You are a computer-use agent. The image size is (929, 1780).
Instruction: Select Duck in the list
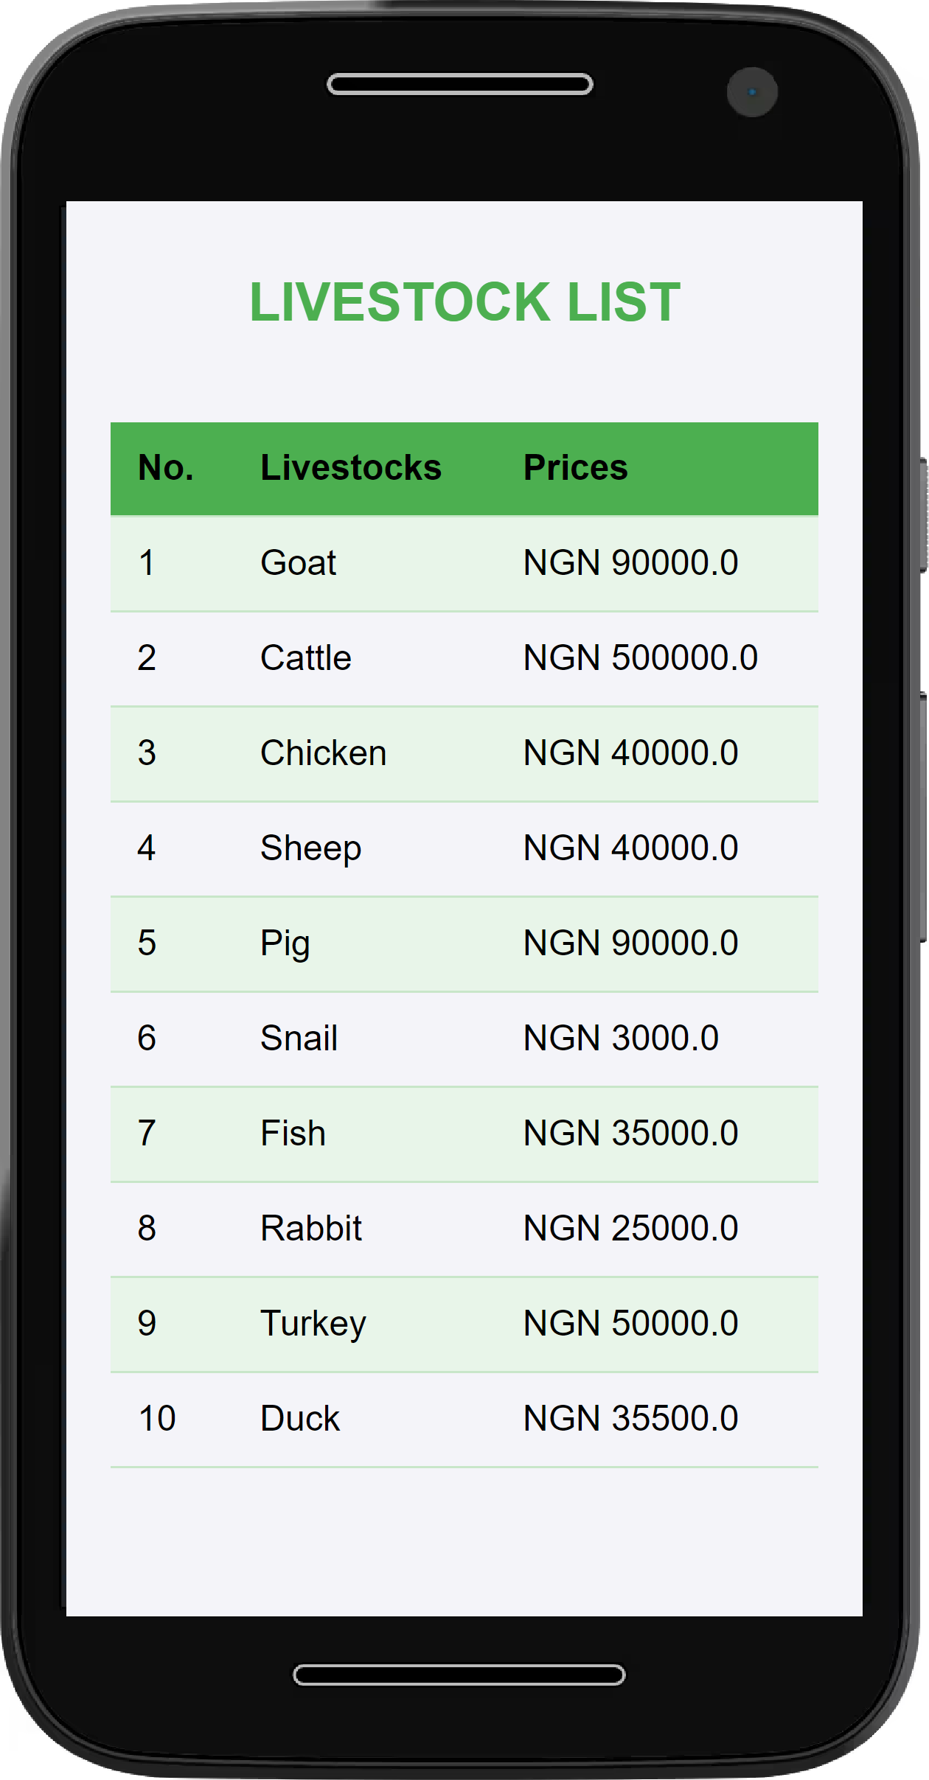tap(300, 1419)
